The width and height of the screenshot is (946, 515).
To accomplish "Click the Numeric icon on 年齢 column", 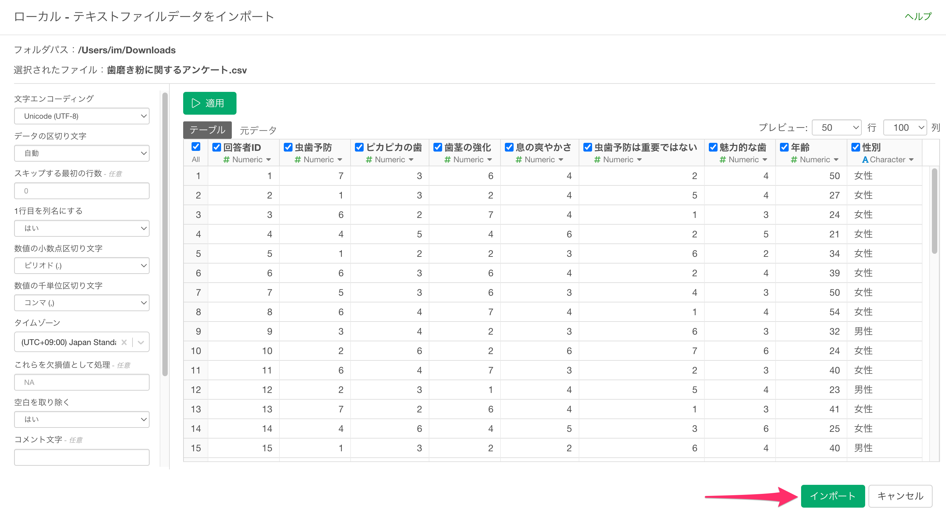I will point(794,159).
